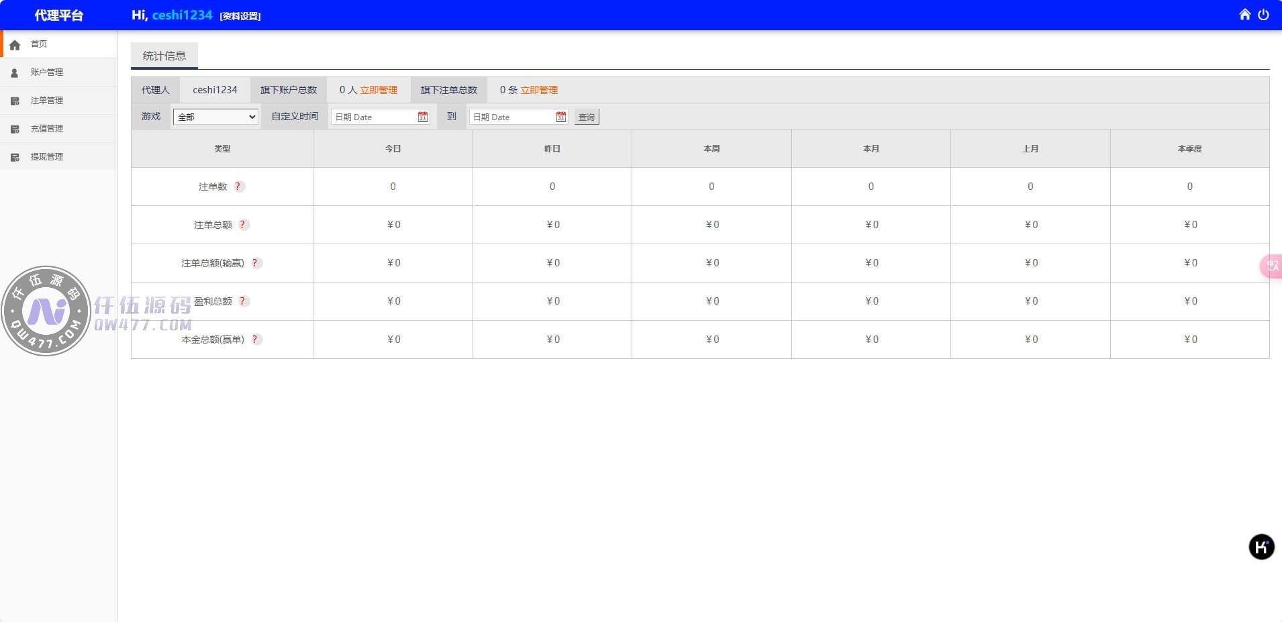Go to 充值管理 sidebar item
Viewport: 1282px width, 622px height.
click(46, 129)
